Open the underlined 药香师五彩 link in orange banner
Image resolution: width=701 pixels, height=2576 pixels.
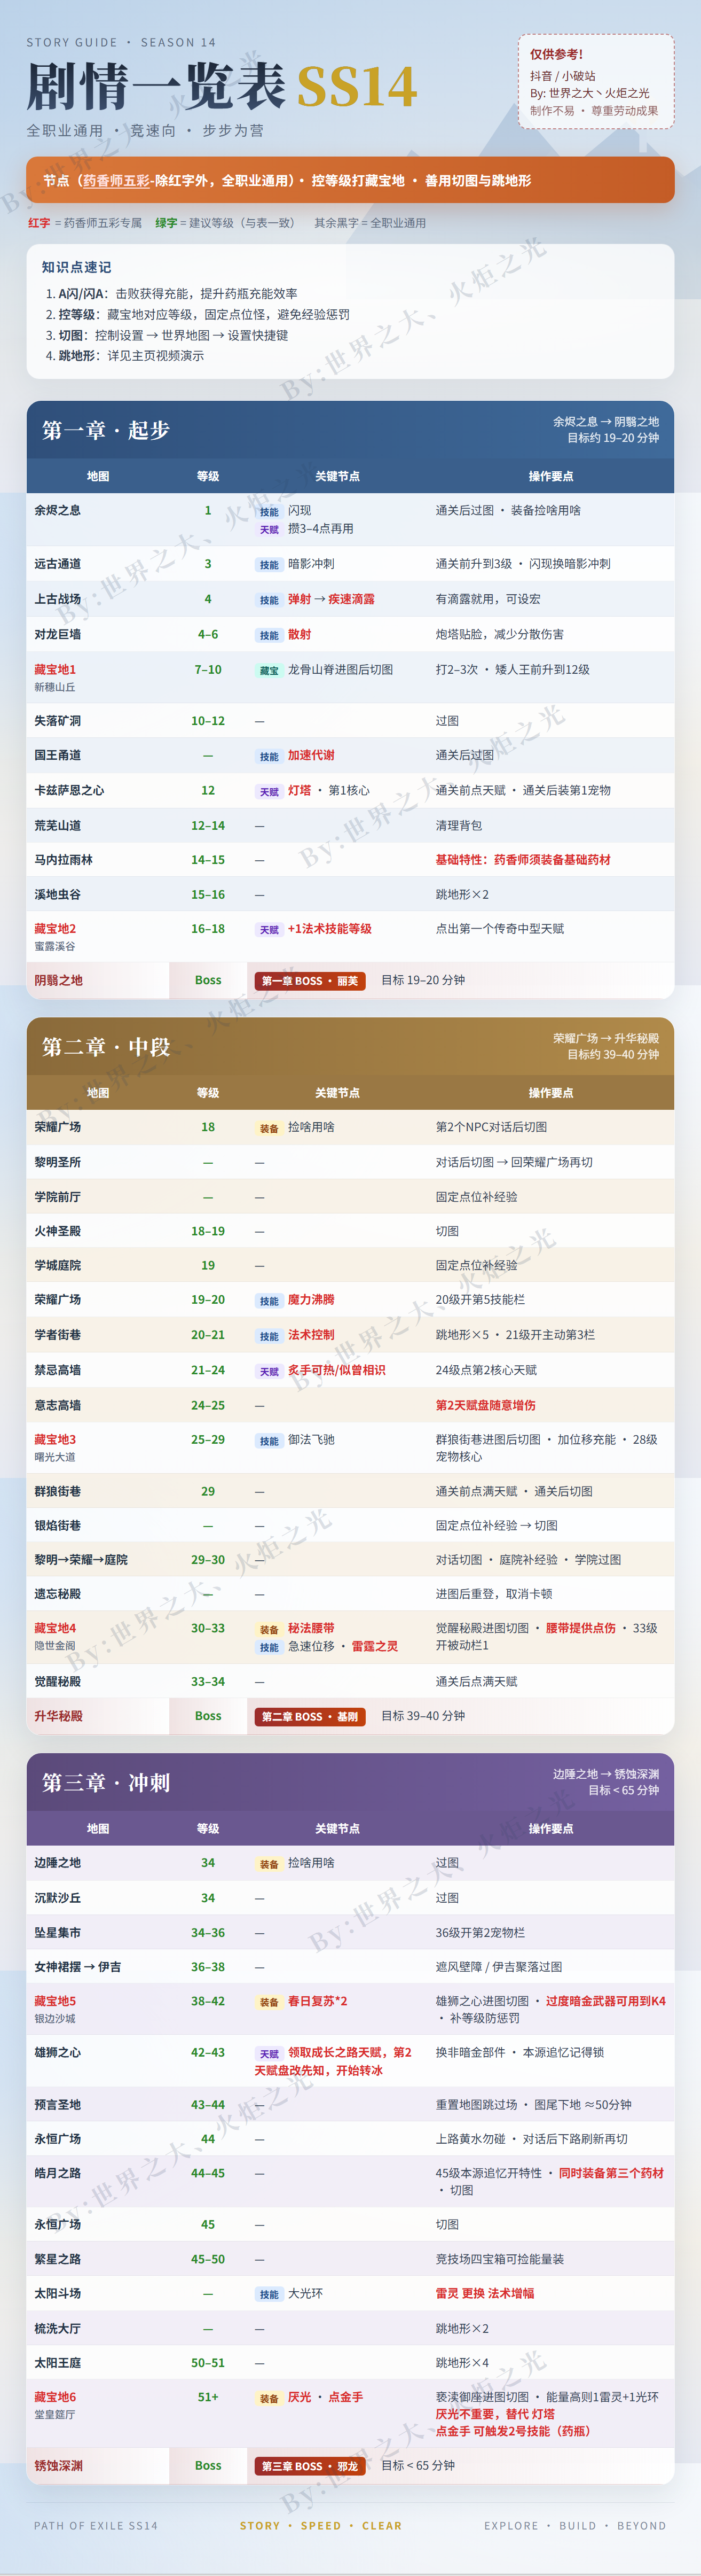click(x=116, y=181)
